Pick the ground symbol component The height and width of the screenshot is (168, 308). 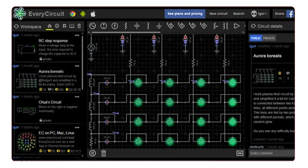(x=159, y=26)
